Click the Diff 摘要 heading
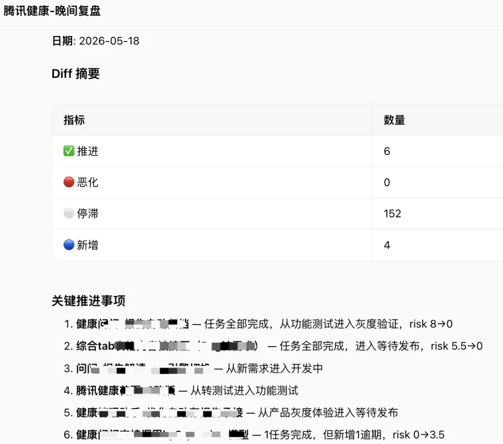 pos(76,74)
